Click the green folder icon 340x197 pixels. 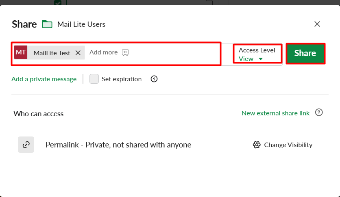coord(47,24)
